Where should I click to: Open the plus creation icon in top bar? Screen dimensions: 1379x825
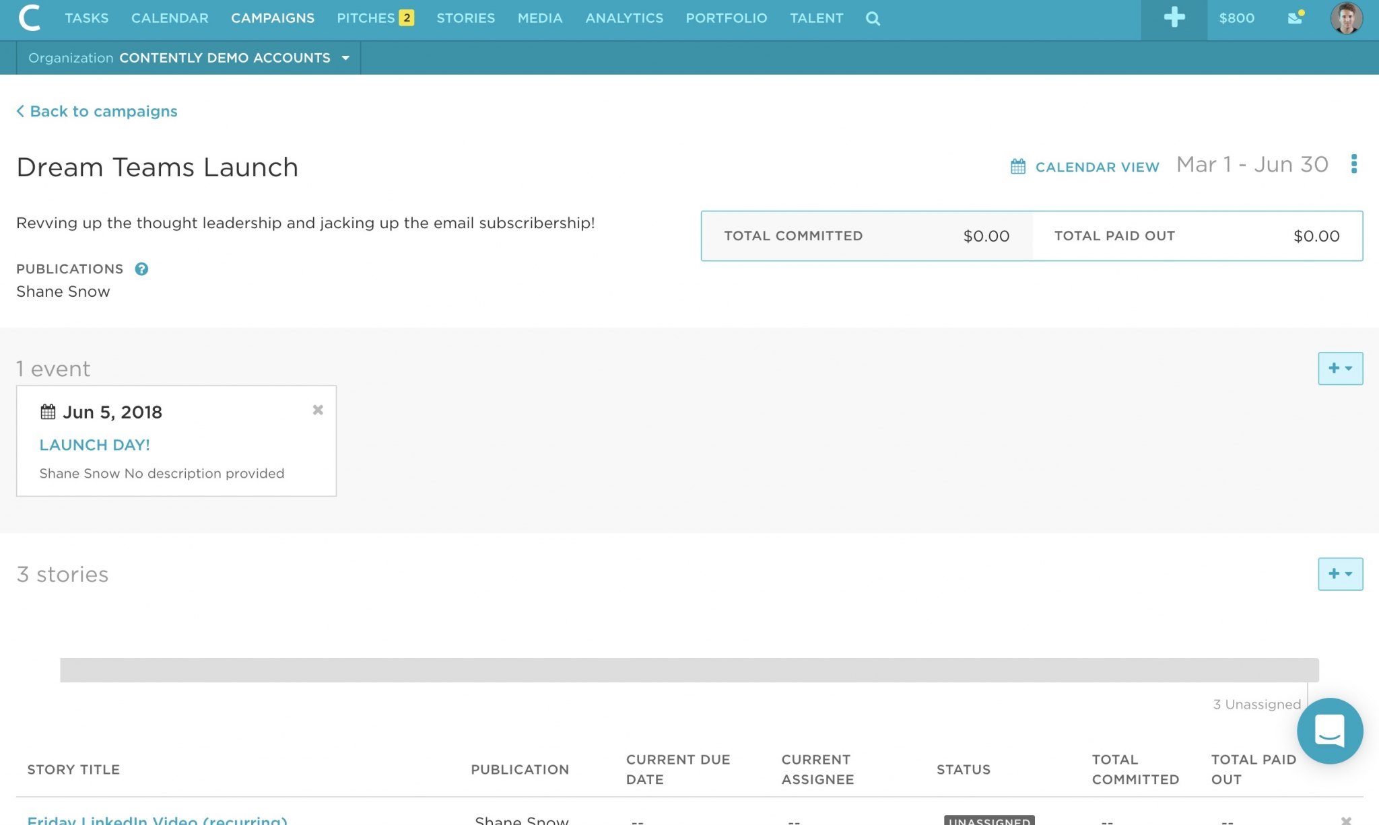click(1172, 18)
